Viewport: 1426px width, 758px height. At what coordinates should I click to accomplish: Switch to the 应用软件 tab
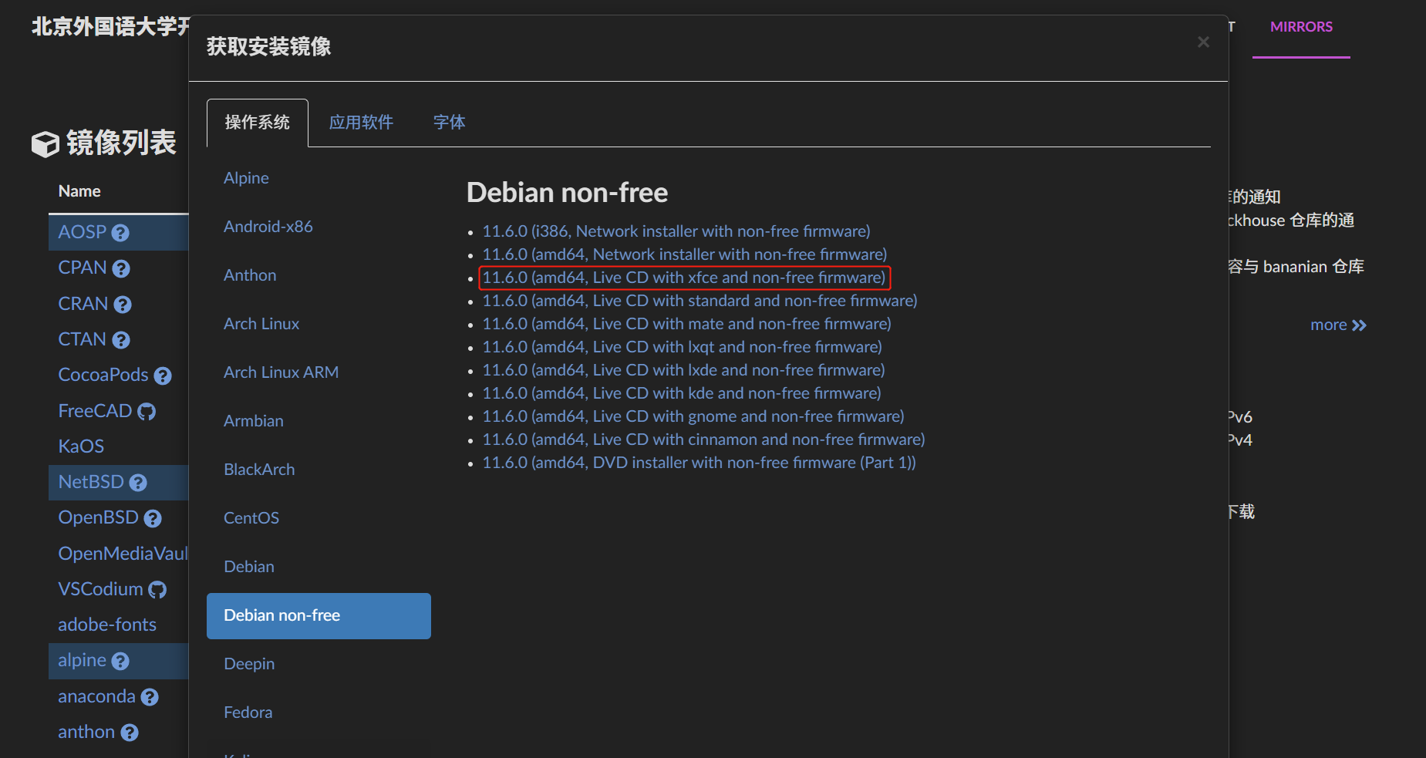tap(361, 123)
